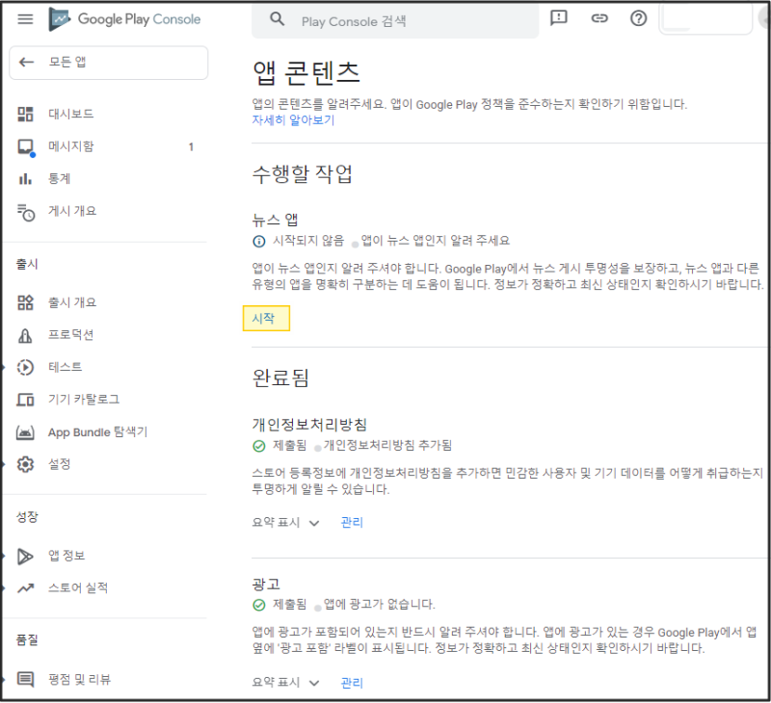The width and height of the screenshot is (771, 703).
Task: Click the 시작되지 않음 status text
Action: click(x=308, y=241)
